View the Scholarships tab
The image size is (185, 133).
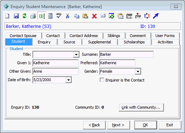pos(134,42)
